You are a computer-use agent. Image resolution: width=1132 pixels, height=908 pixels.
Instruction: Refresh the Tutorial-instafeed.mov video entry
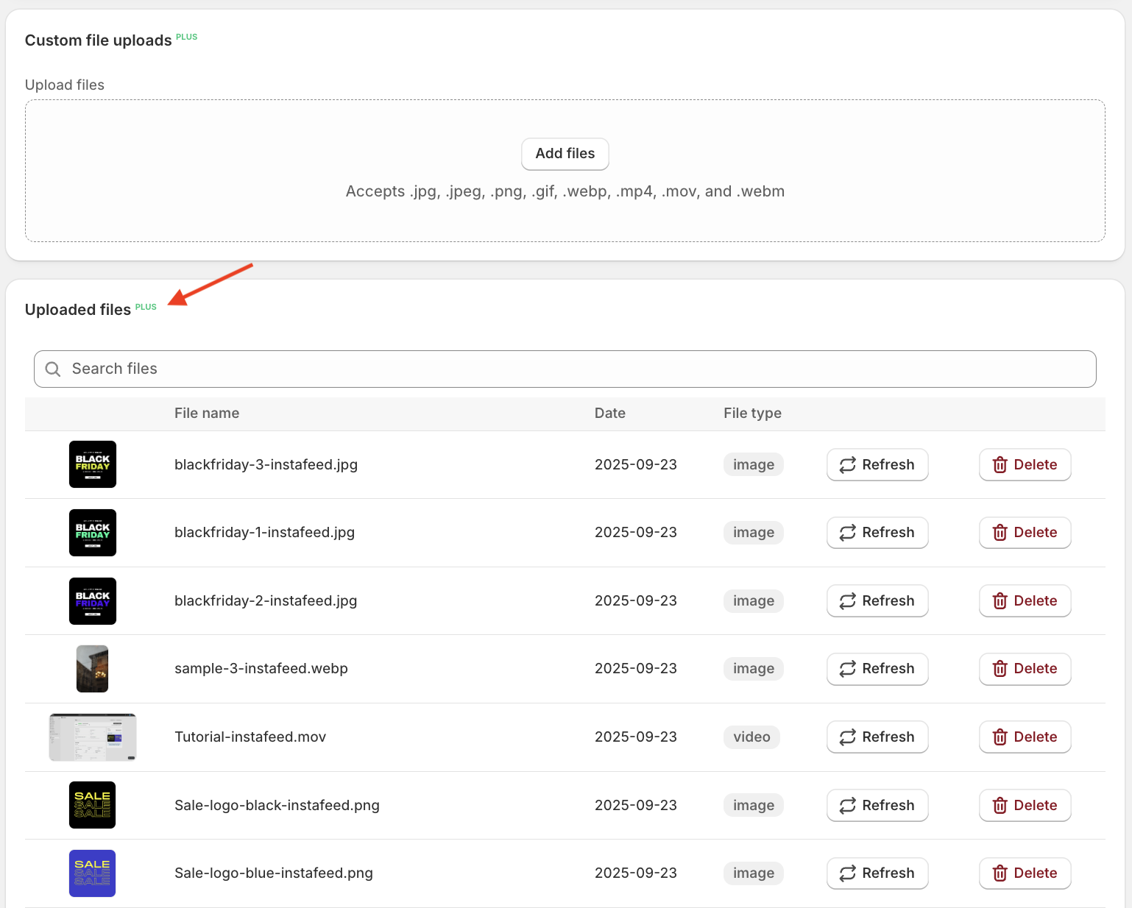point(877,737)
